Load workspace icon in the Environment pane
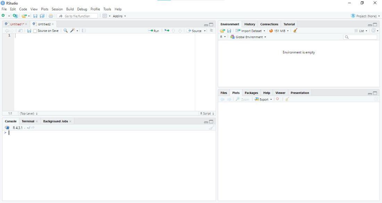This screenshot has height=203, width=382. pyautogui.click(x=222, y=31)
